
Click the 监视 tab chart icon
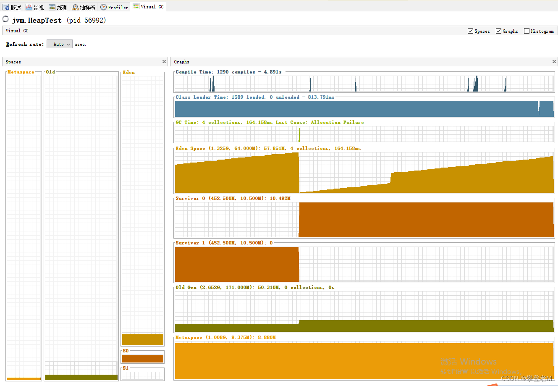pyautogui.click(x=29, y=7)
